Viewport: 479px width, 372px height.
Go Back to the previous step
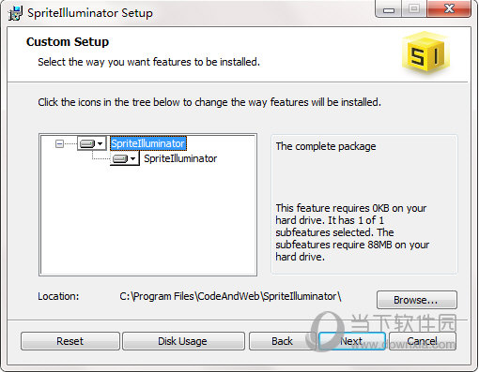coord(282,341)
